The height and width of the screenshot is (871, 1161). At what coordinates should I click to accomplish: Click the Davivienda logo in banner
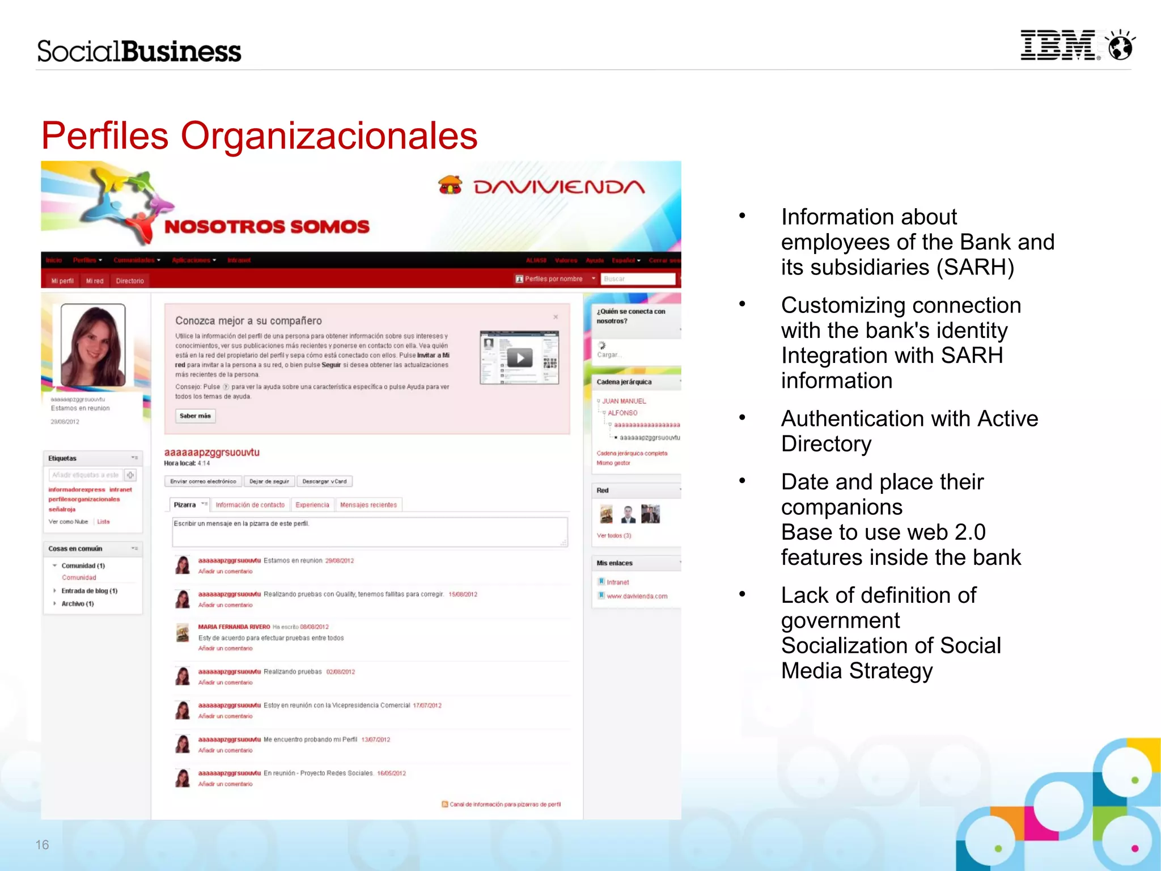point(541,186)
